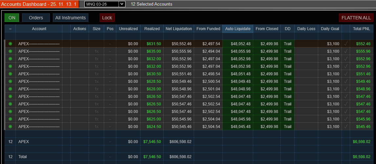Click the $2,499.98 From Closed in the $625.00 row
376x164 pixels.
270,119
